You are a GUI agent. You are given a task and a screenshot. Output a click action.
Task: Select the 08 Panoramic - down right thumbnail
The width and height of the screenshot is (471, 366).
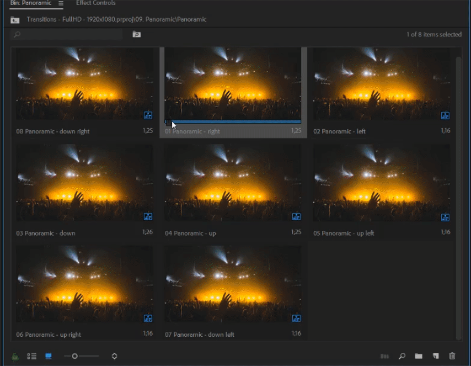(84, 83)
